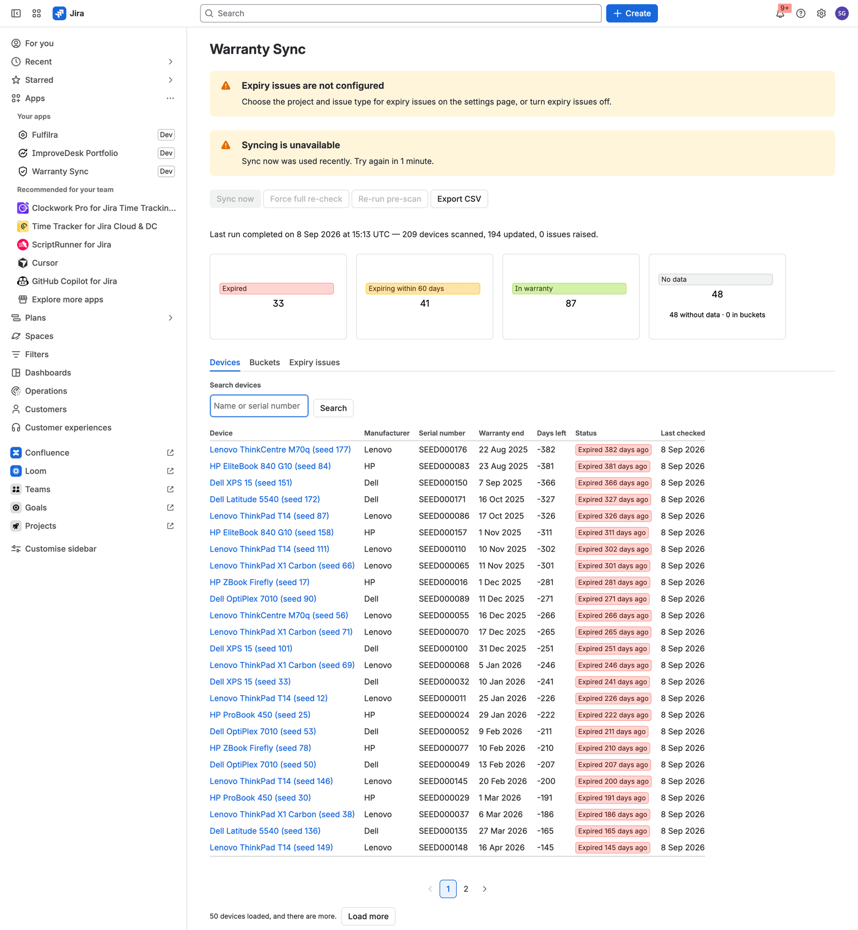Click Search next to device field
This screenshot has width=858, height=930.
[333, 408]
